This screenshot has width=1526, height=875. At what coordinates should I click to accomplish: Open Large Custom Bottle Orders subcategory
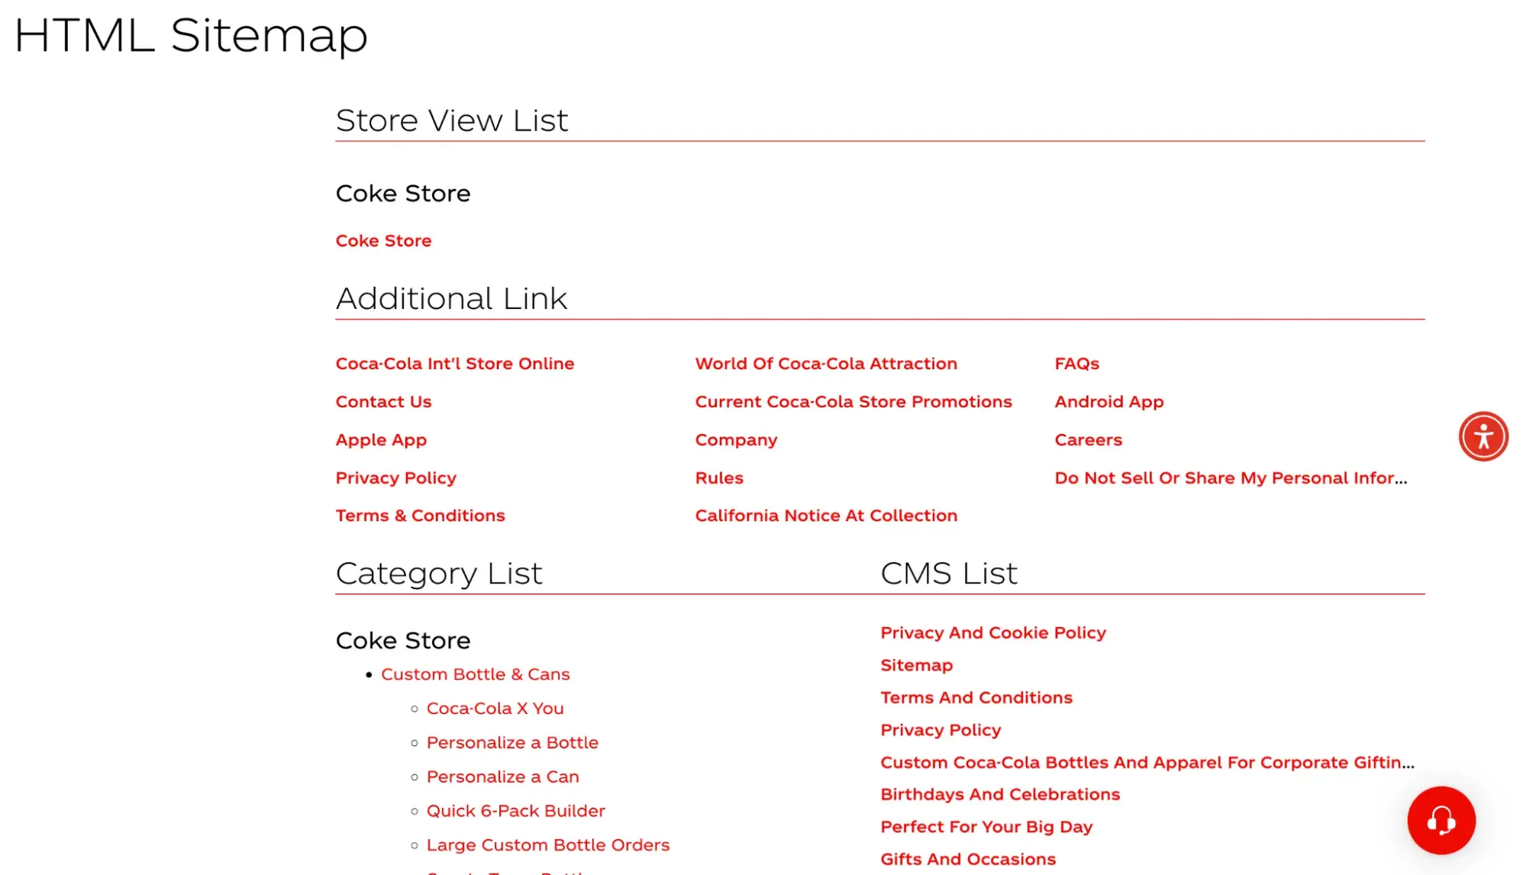pos(547,844)
